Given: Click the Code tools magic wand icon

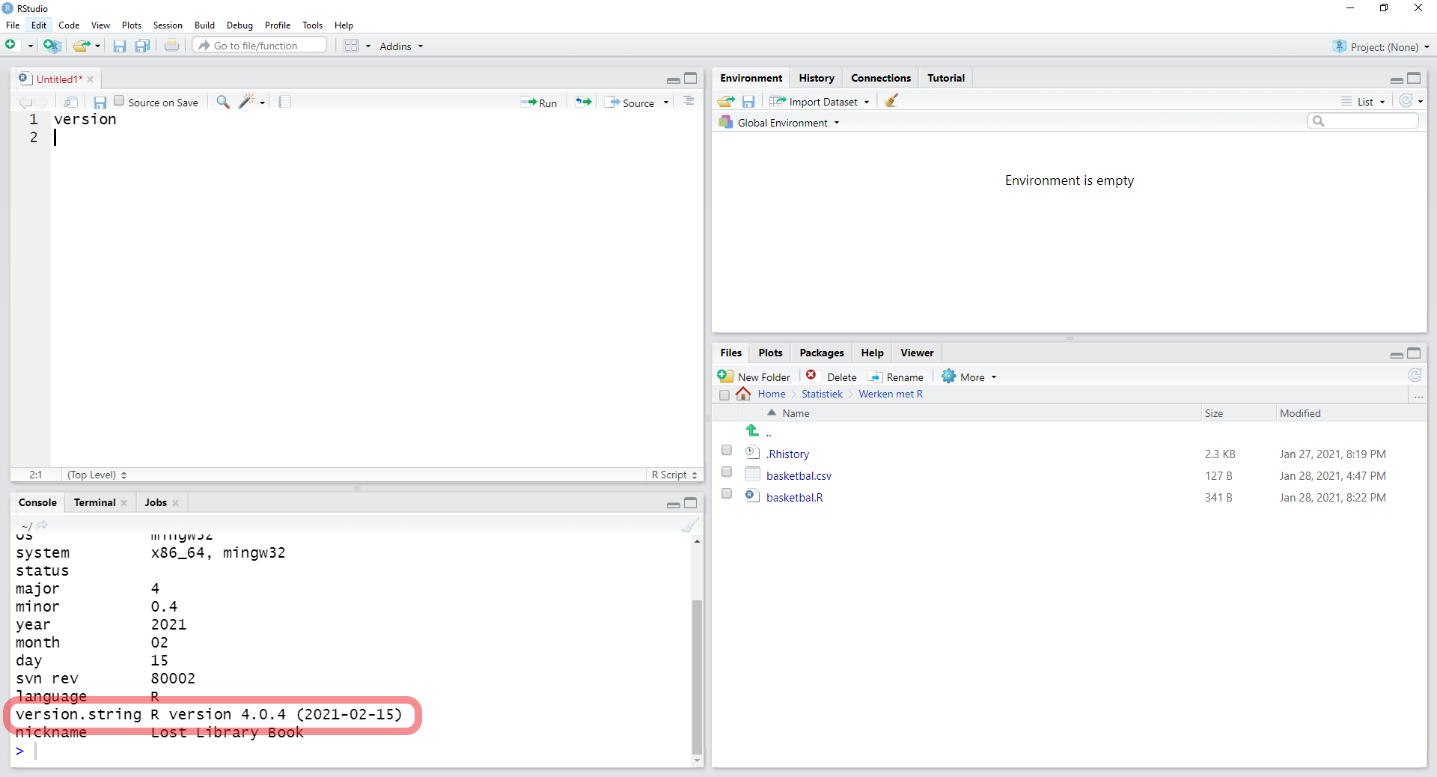Looking at the screenshot, I should pyautogui.click(x=246, y=102).
